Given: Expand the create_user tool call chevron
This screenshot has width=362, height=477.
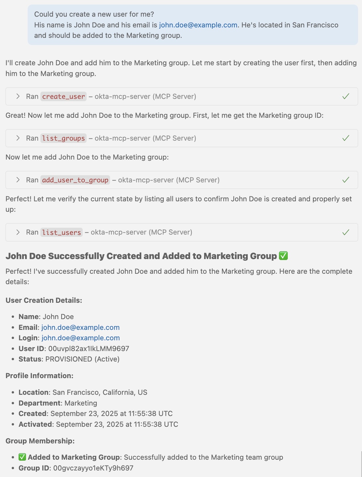Looking at the screenshot, I should (18, 97).
